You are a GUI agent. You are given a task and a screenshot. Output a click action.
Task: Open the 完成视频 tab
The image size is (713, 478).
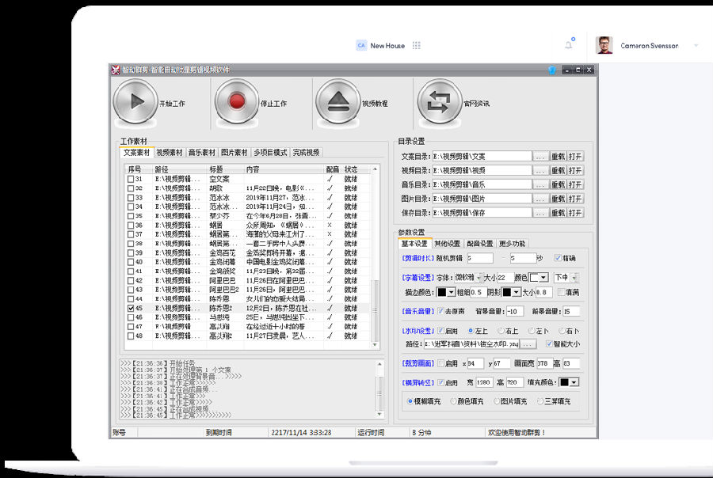pyautogui.click(x=306, y=153)
